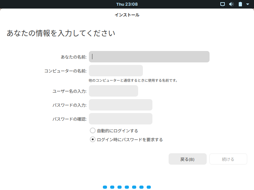Open the Thu 23:08 clock menu
The image size is (254, 190).
pyautogui.click(x=127, y=4)
